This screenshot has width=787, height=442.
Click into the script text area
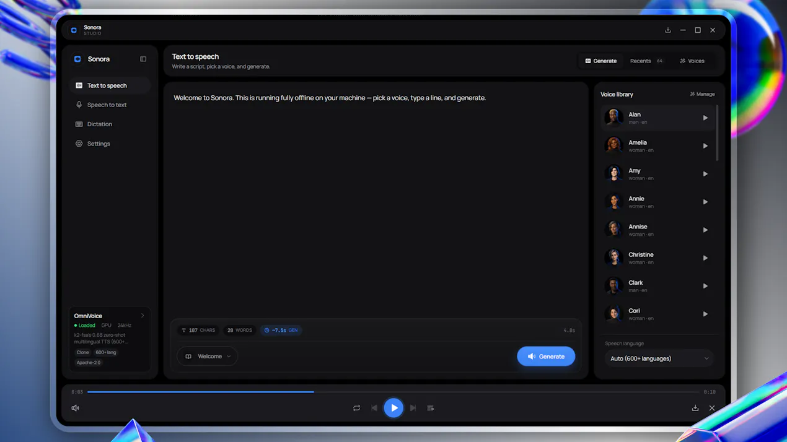[376, 201]
